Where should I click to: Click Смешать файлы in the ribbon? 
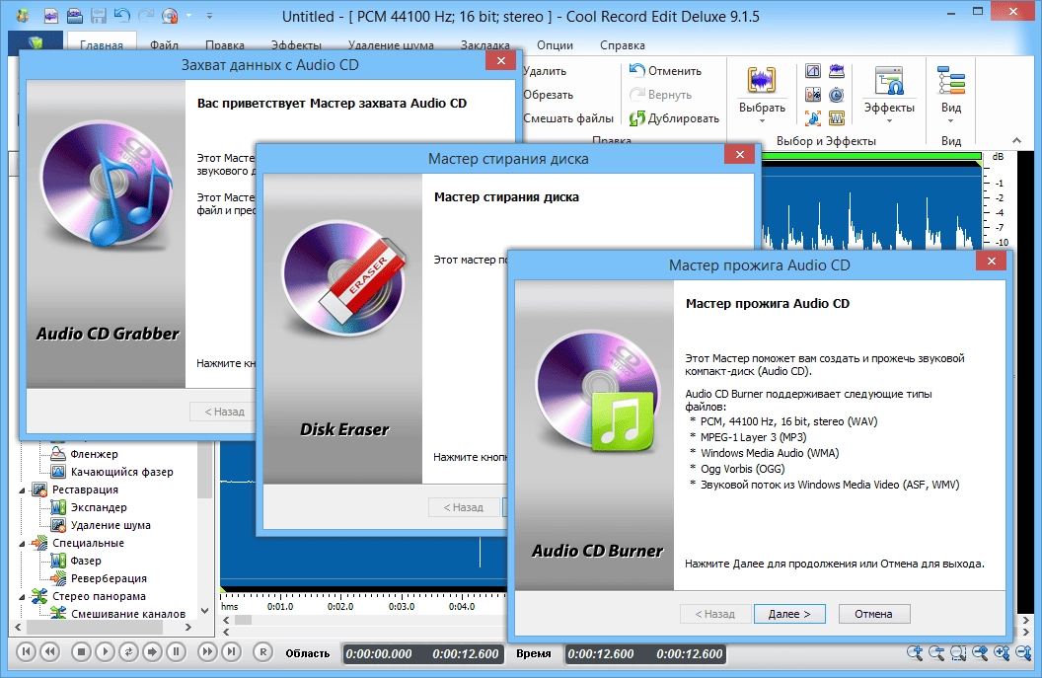[568, 118]
